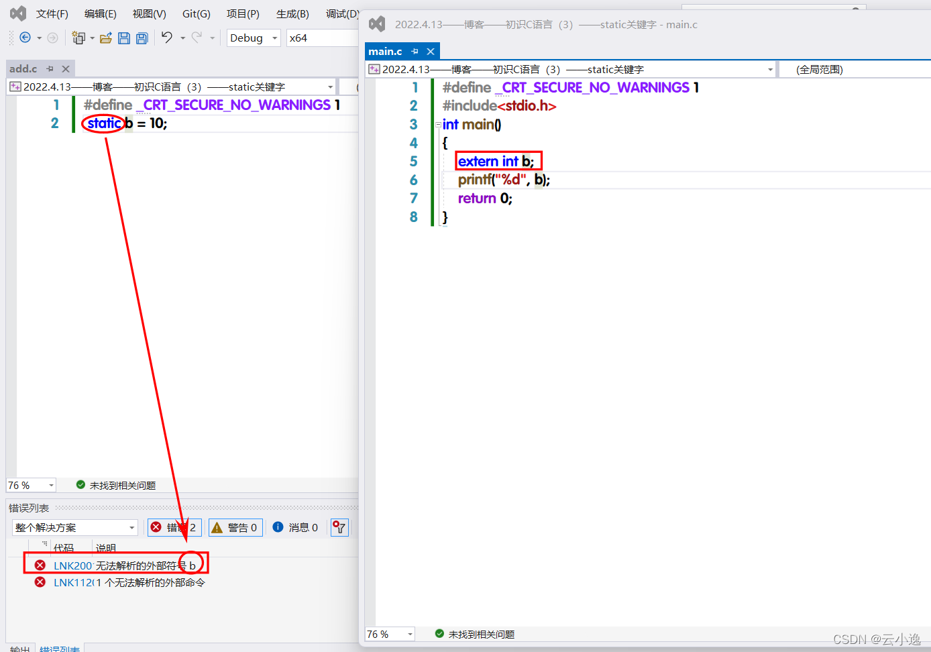The image size is (931, 652).
Task: Click the error icon of LNK1120 row
Action: point(40,582)
